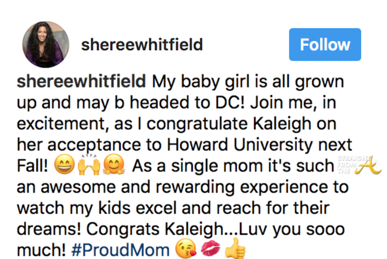387x259 pixels.
Task: Click the shereewhitfield username beside the avatar
Action: (x=142, y=45)
